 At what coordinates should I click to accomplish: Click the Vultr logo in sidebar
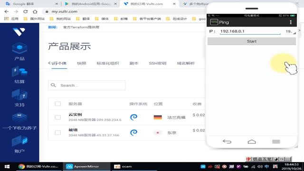pos(19,32)
